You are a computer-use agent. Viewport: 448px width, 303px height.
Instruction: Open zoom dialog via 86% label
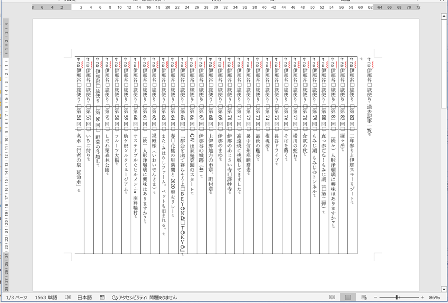(x=434, y=298)
